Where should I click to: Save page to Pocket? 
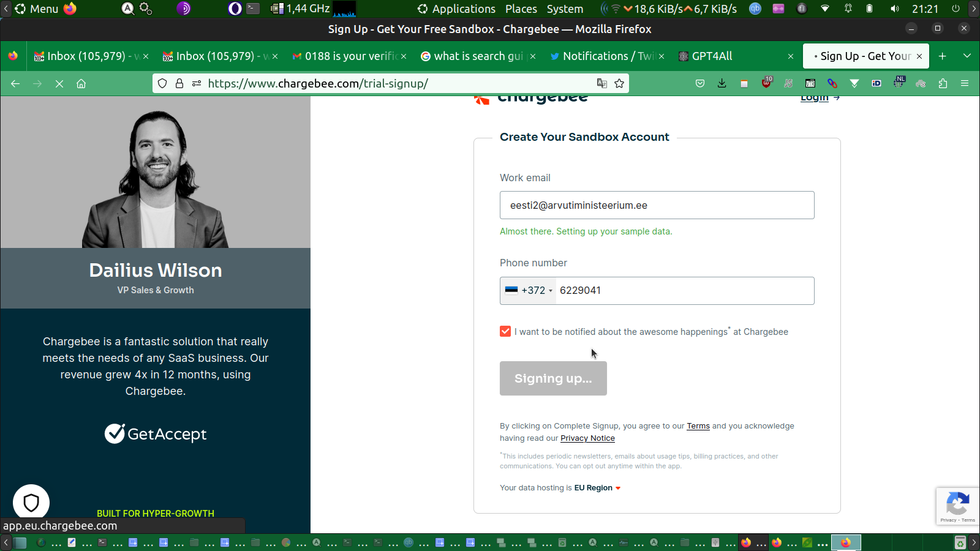point(700,83)
